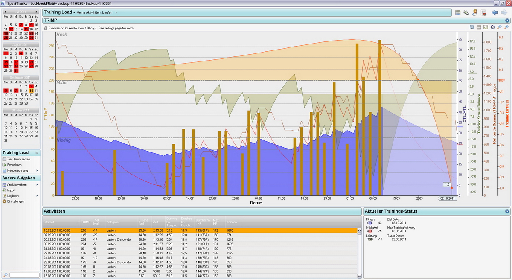The height and width of the screenshot is (280, 512).
Task: Open the Logbuch menu item
Action: click(x=13, y=196)
